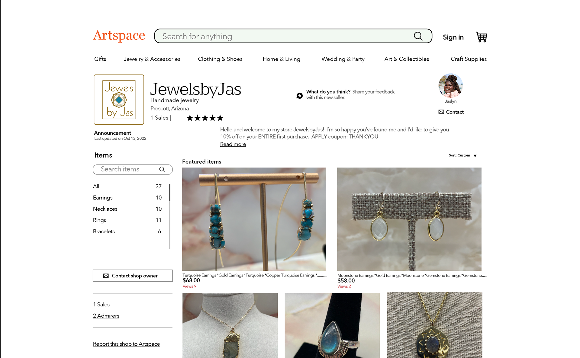The image size is (580, 358).
Task: Click Jaslyn's profile avatar
Action: (450, 85)
